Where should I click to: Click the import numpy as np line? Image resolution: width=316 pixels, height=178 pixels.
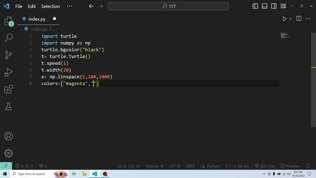66,43
